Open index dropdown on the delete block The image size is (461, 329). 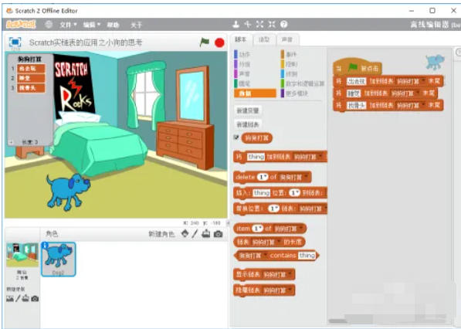click(x=263, y=177)
